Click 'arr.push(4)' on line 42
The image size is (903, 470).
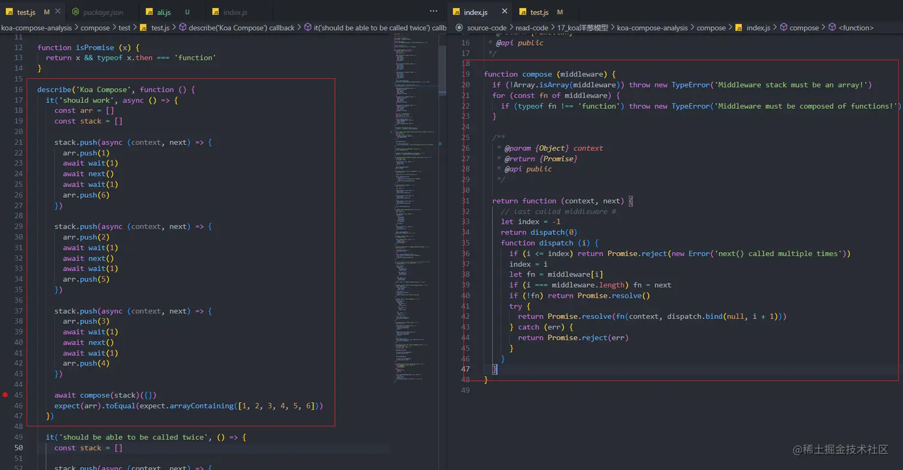(x=87, y=363)
